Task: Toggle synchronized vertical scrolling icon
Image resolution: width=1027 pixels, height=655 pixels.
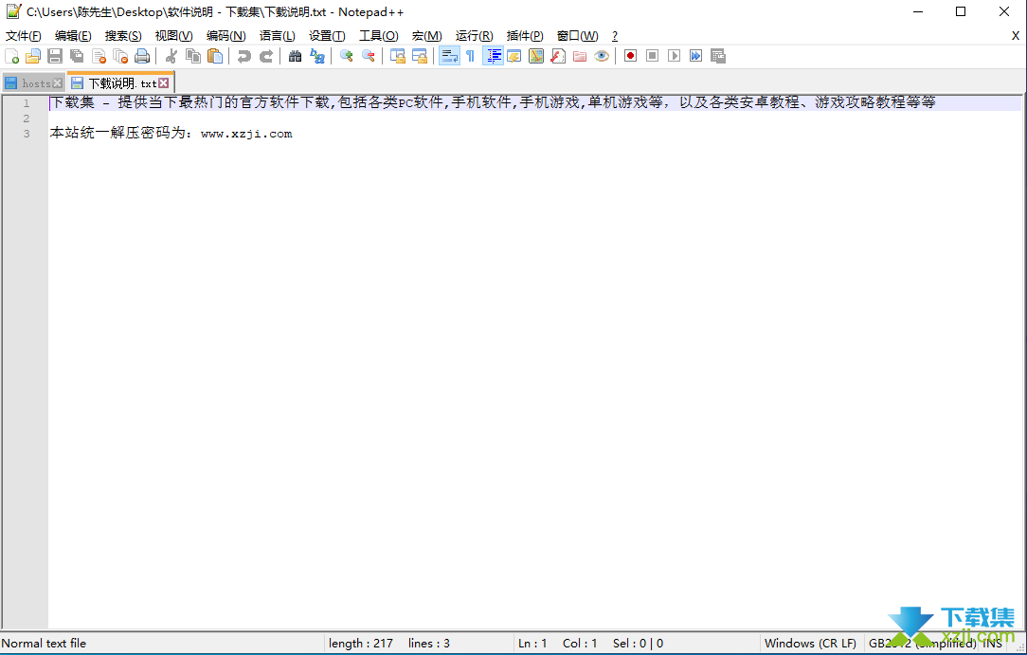Action: coord(398,56)
